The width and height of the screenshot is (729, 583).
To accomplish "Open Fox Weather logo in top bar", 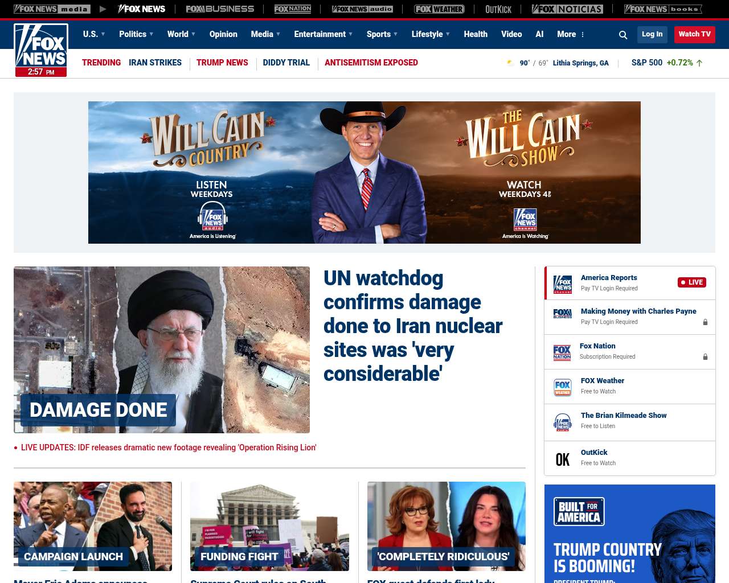I will (439, 9).
